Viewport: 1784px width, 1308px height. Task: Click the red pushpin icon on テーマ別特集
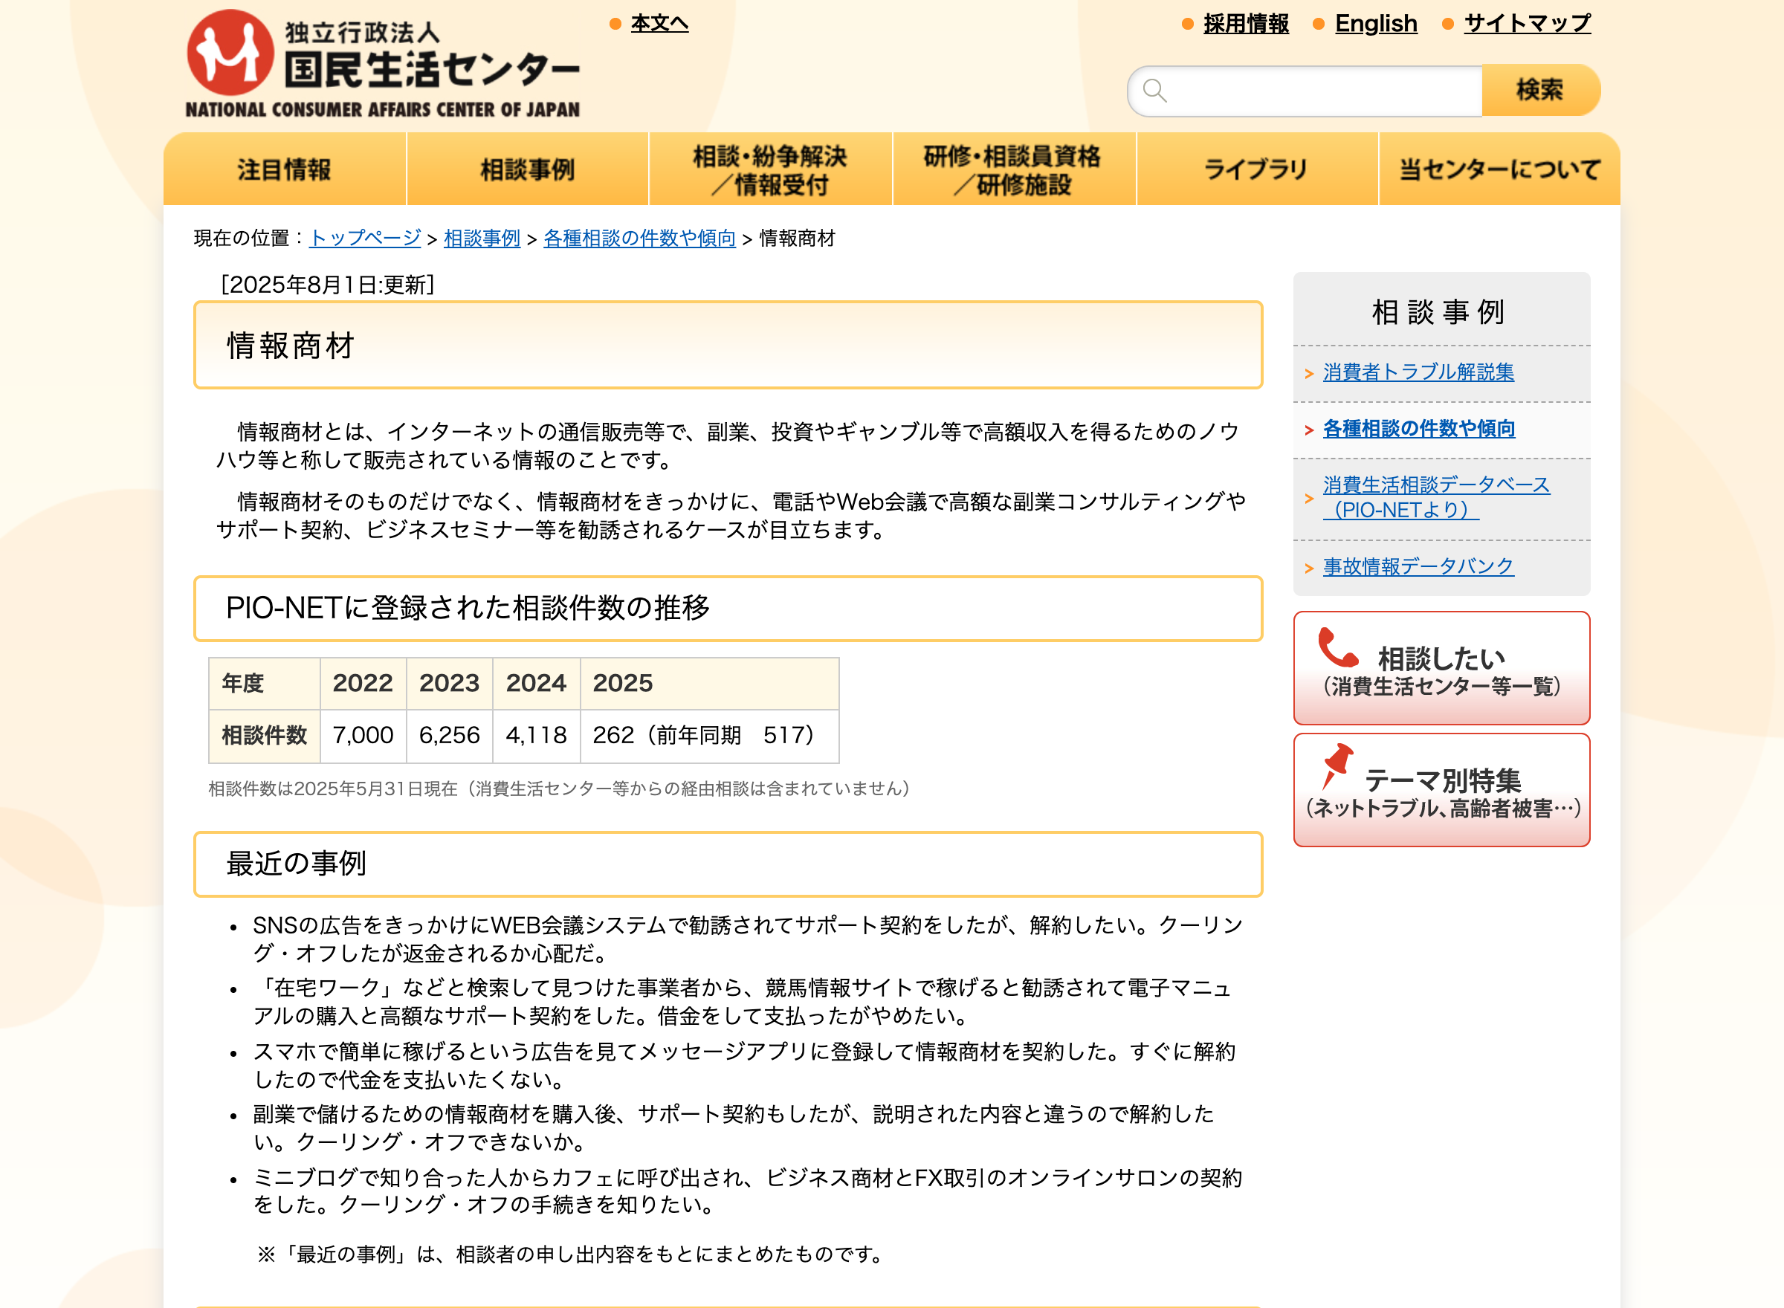[x=1337, y=765]
